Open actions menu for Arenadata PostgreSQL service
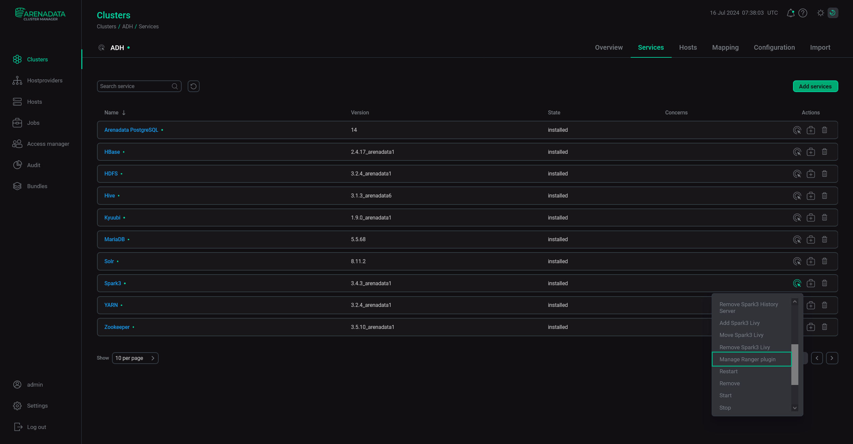This screenshot has height=444, width=853. tap(797, 130)
